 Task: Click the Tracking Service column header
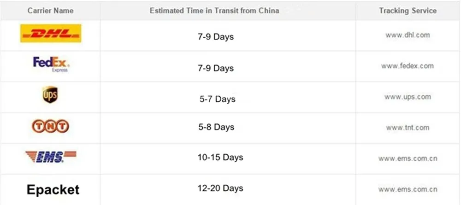(x=408, y=11)
